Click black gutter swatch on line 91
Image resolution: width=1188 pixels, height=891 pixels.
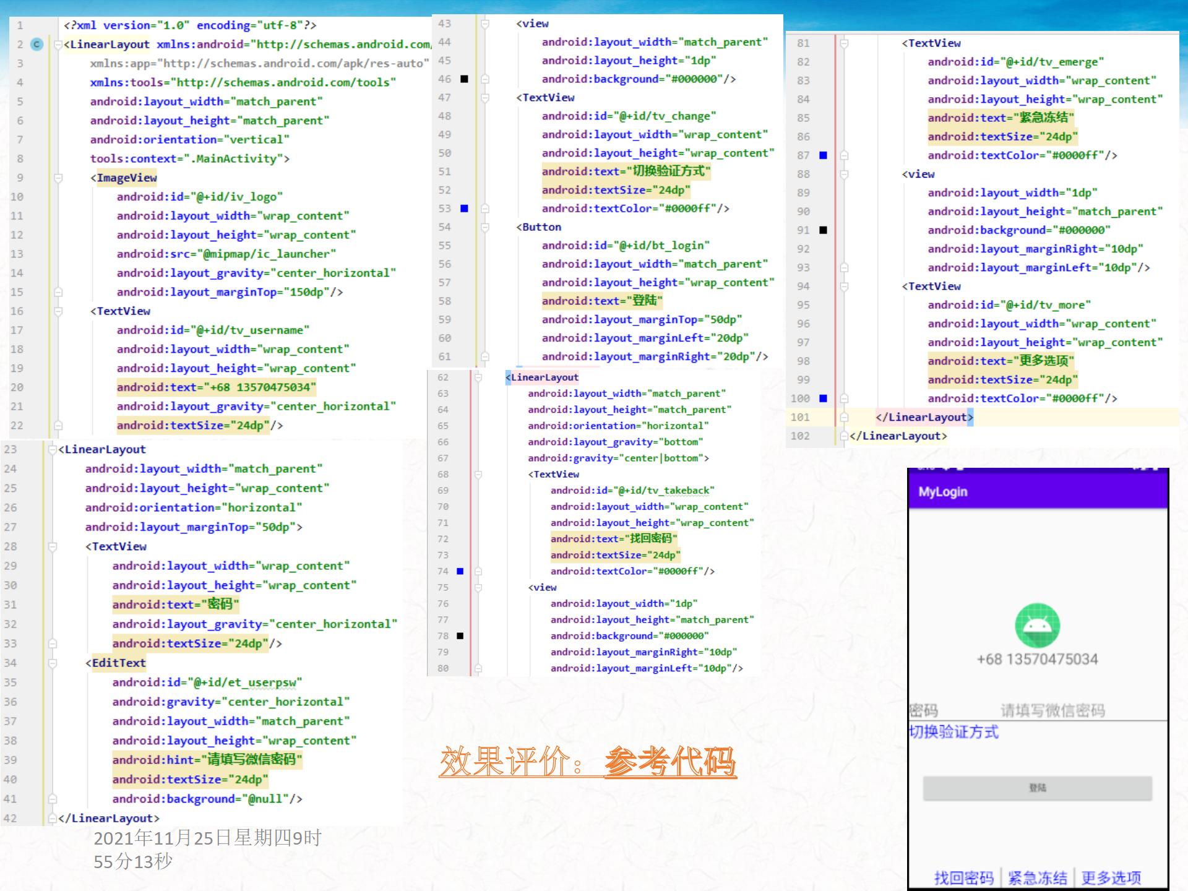(x=823, y=230)
